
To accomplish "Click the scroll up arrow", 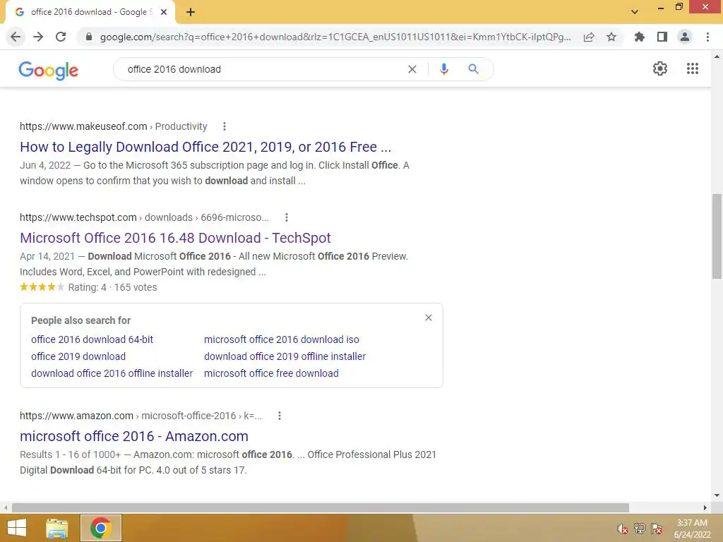I will (x=717, y=56).
